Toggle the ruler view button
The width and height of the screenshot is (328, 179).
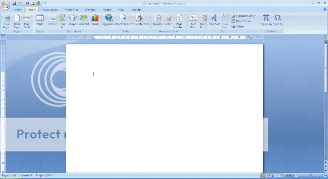click(x=325, y=38)
